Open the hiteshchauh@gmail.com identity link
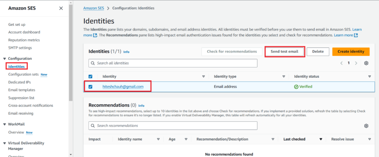379x157 pixels. click(x=126, y=87)
